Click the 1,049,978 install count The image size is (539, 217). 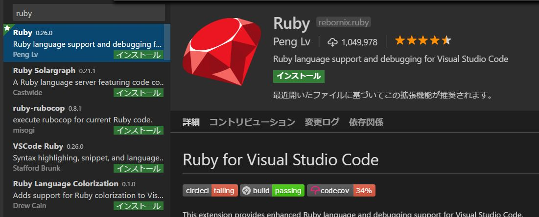[359, 42]
